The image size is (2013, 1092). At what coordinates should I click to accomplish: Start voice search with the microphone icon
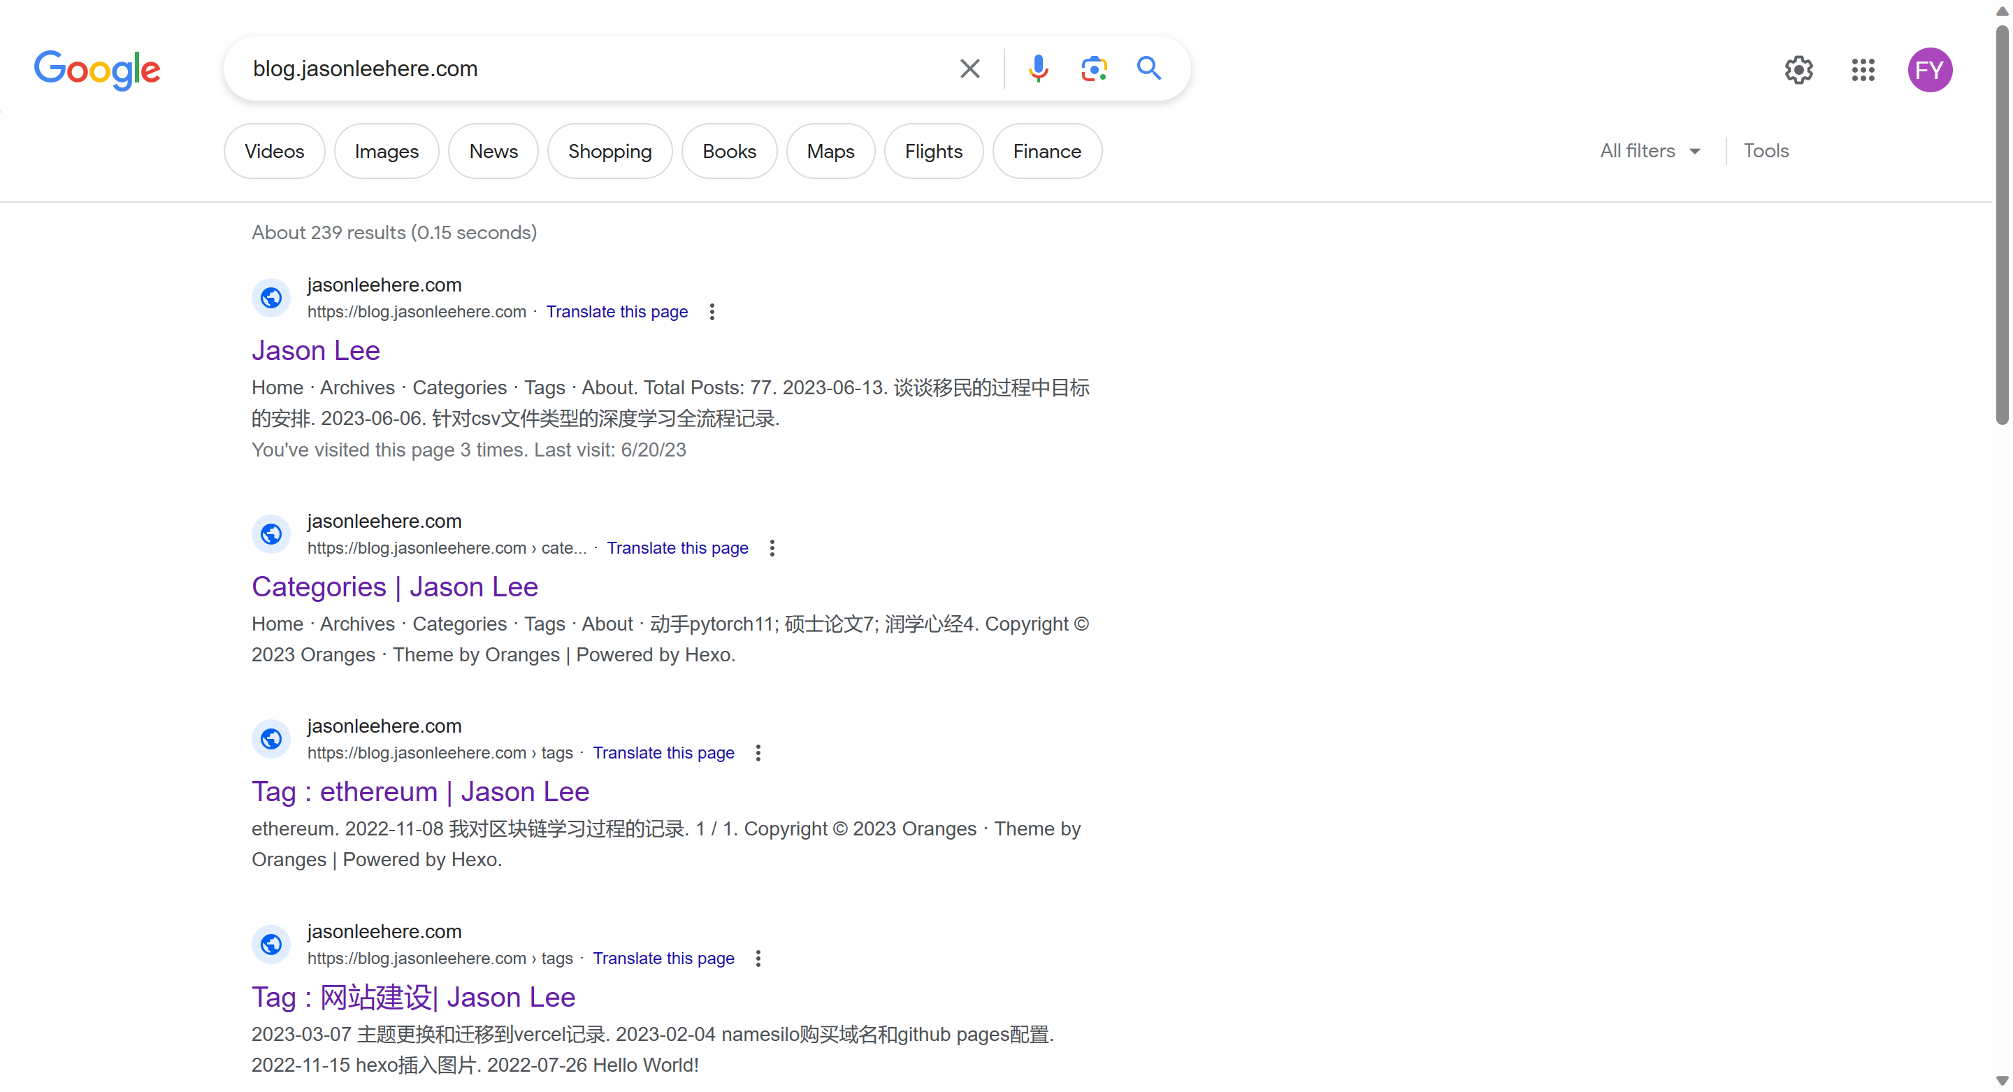pyautogui.click(x=1038, y=69)
